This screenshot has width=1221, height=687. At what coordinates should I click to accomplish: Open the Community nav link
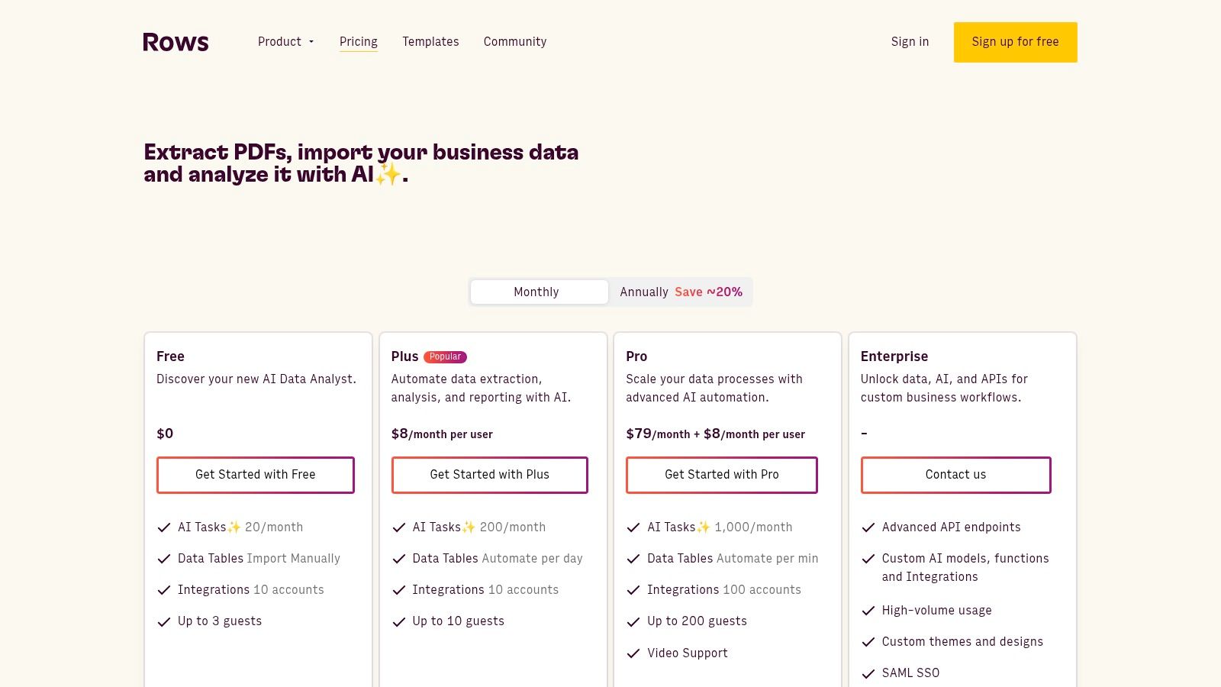pos(514,42)
